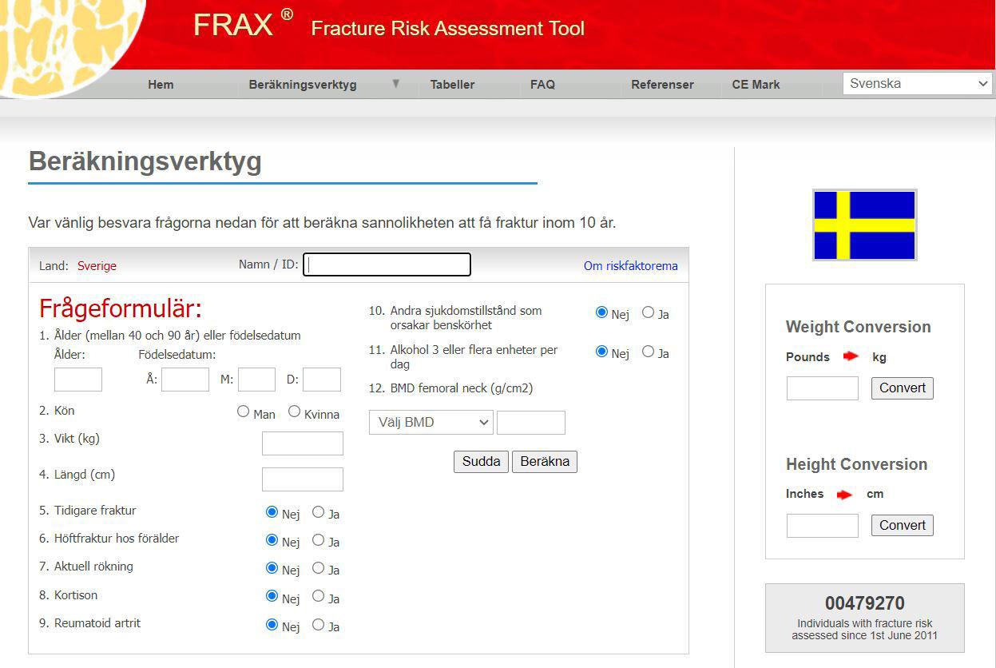
Task: Select Nej for Alkohol 3 eller flera enheter
Action: (601, 351)
